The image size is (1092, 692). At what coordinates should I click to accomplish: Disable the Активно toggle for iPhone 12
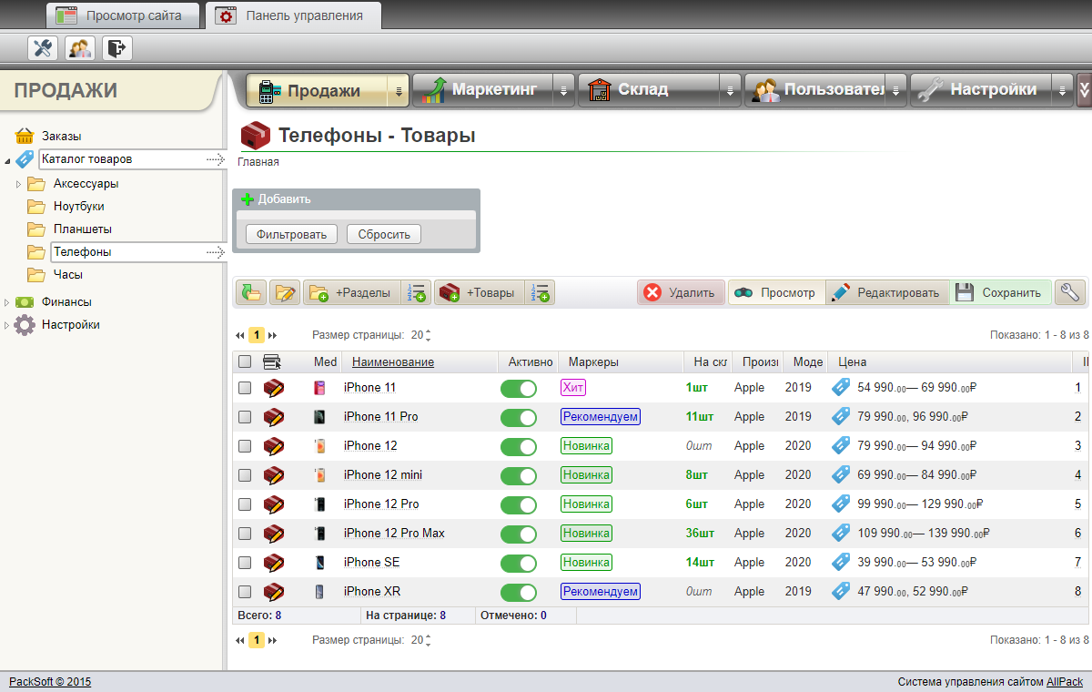(x=518, y=445)
